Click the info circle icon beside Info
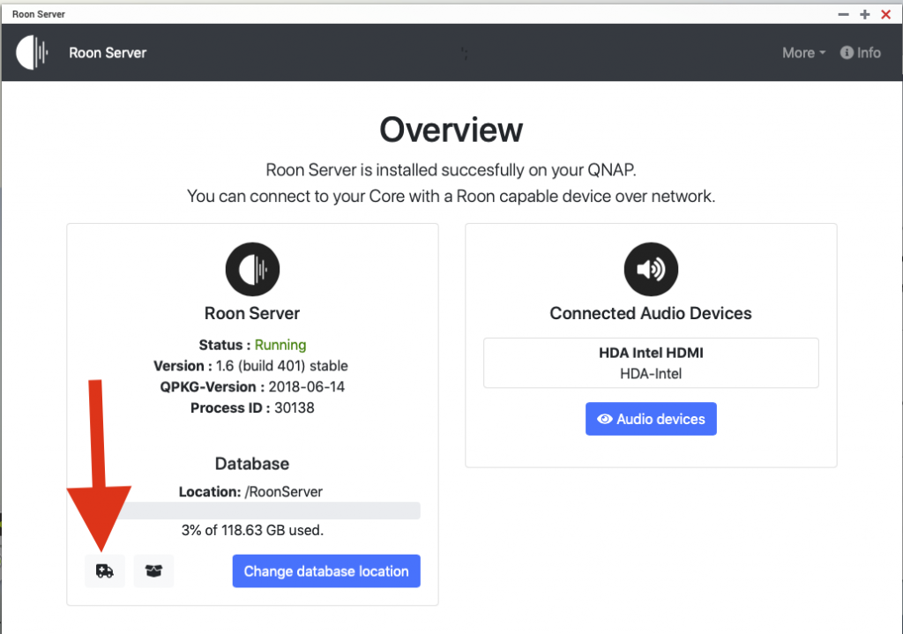Screen dimensions: 903x634 coord(847,53)
